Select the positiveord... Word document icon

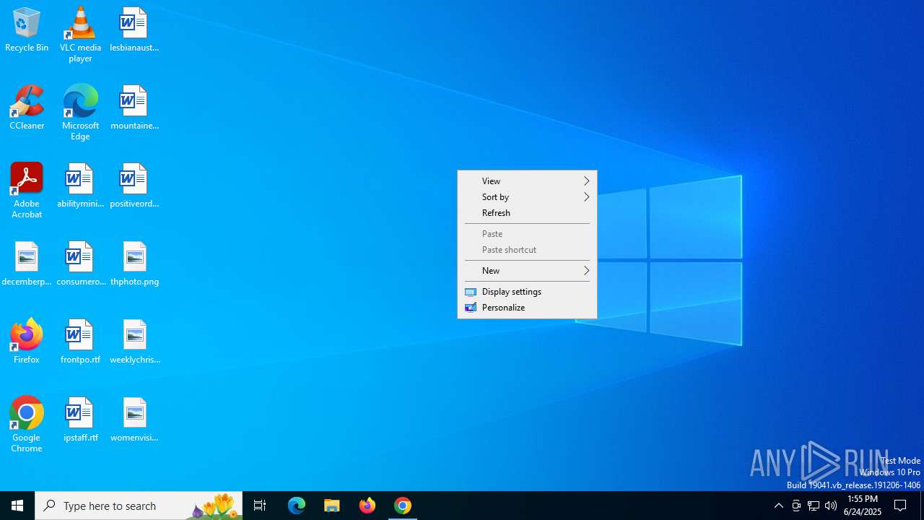[134, 186]
